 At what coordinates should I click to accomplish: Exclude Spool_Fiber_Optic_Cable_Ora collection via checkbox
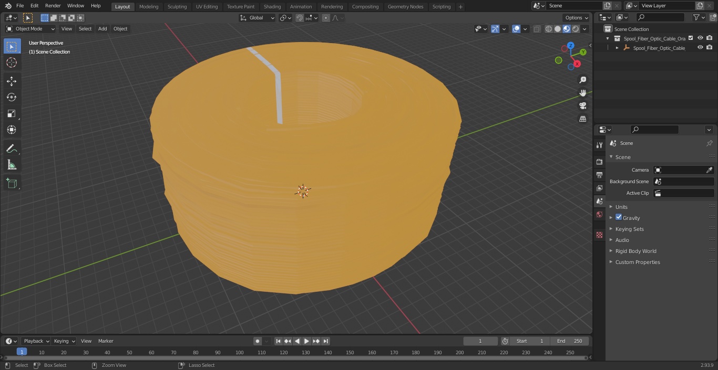pos(691,38)
